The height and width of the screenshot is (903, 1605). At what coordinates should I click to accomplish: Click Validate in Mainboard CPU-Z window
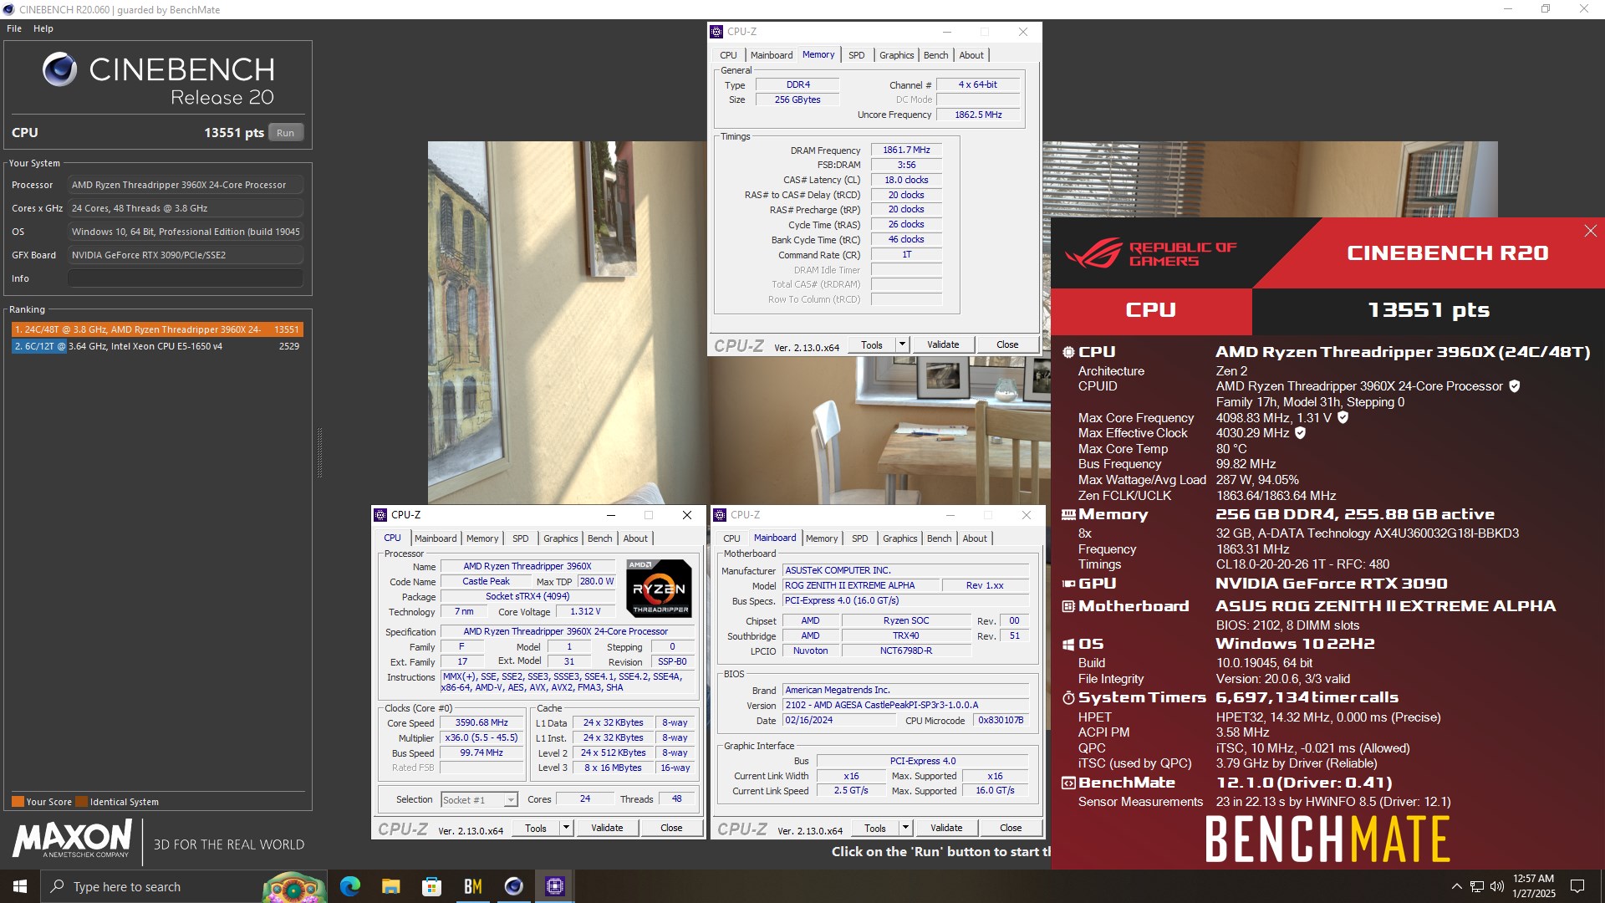tap(946, 828)
